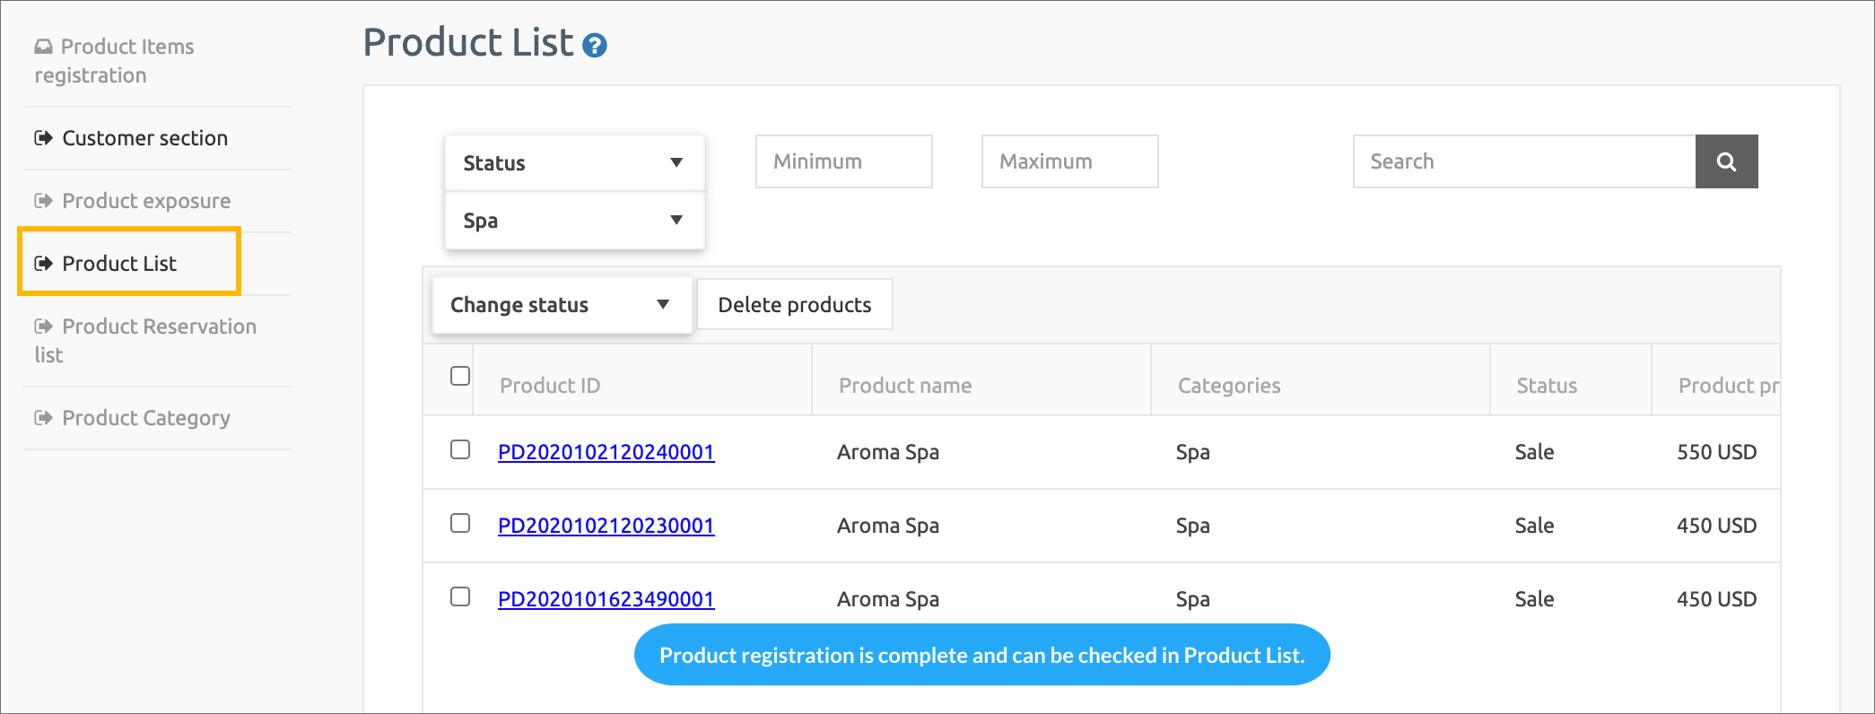The height and width of the screenshot is (714, 1875).
Task: Toggle the select-all checkbox in table header
Action: click(460, 376)
